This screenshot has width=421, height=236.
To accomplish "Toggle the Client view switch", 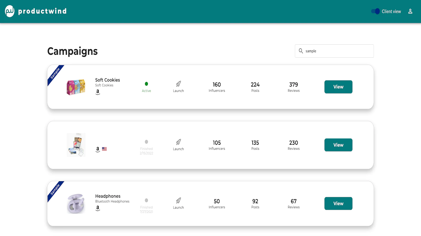I will [375, 11].
